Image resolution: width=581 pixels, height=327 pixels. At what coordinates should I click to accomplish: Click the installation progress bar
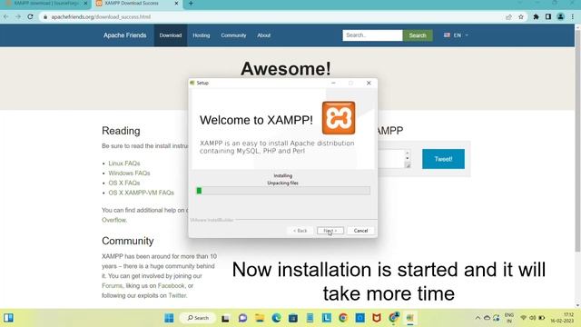click(x=283, y=191)
